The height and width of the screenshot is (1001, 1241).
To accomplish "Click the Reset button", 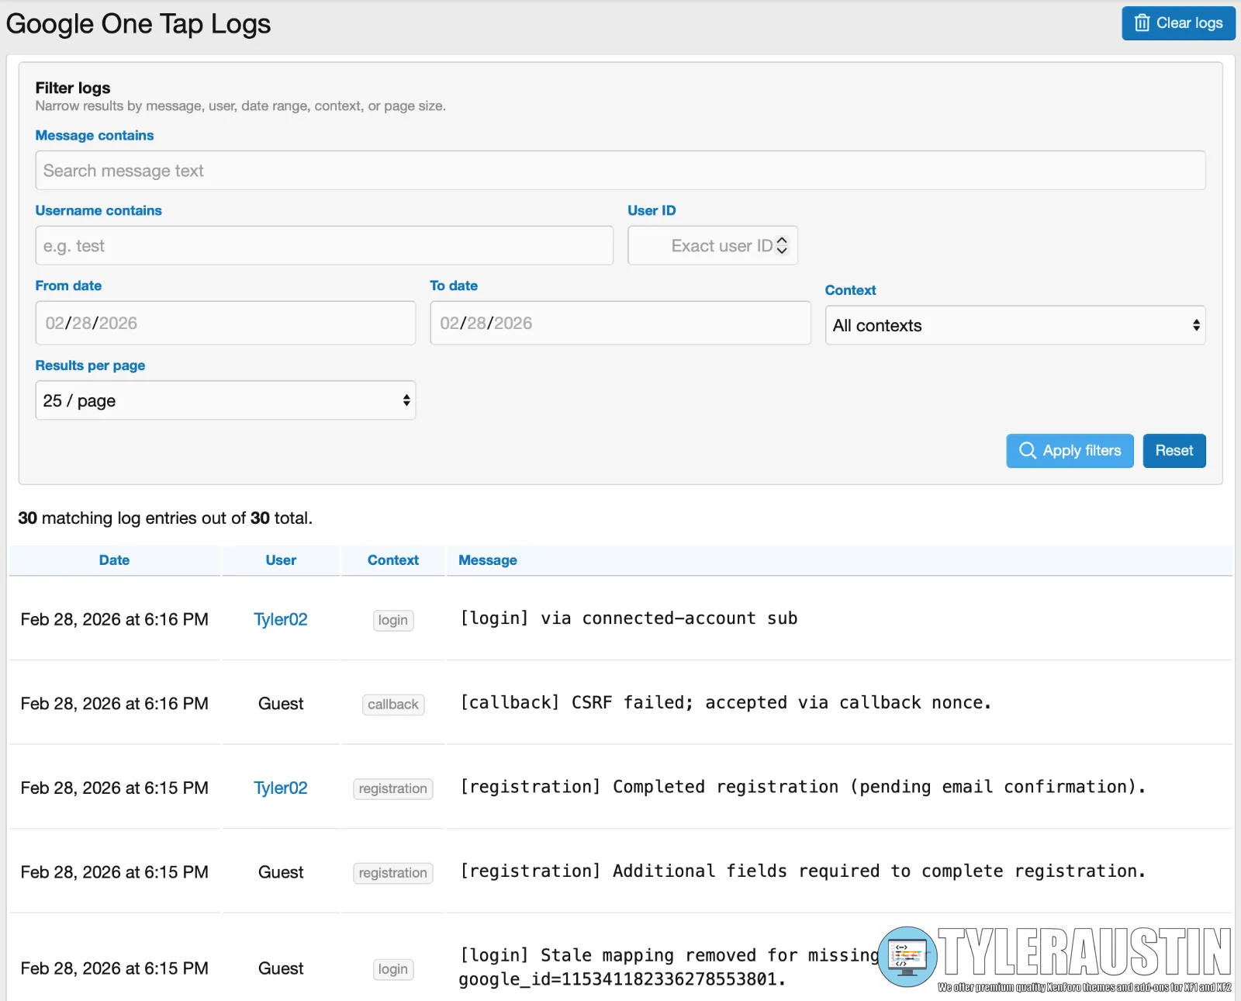I will pyautogui.click(x=1174, y=451).
